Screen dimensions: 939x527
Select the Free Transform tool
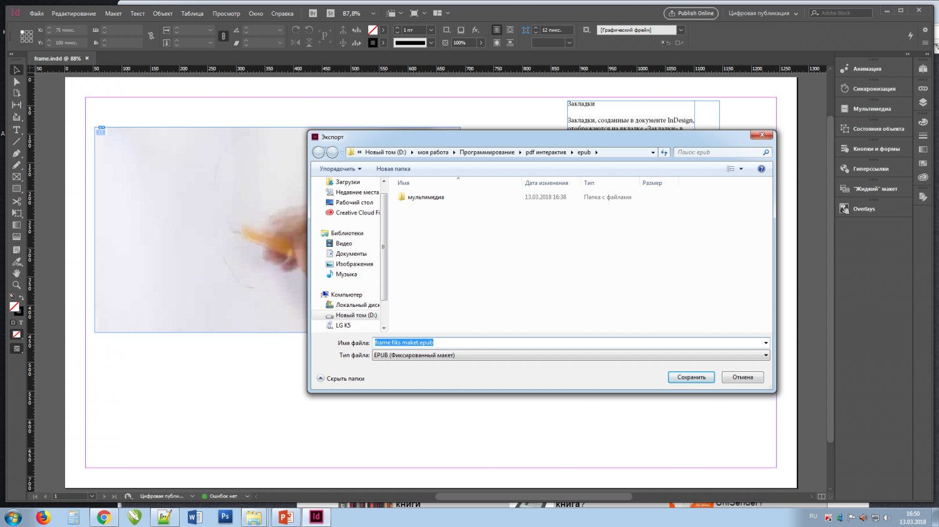[x=17, y=213]
